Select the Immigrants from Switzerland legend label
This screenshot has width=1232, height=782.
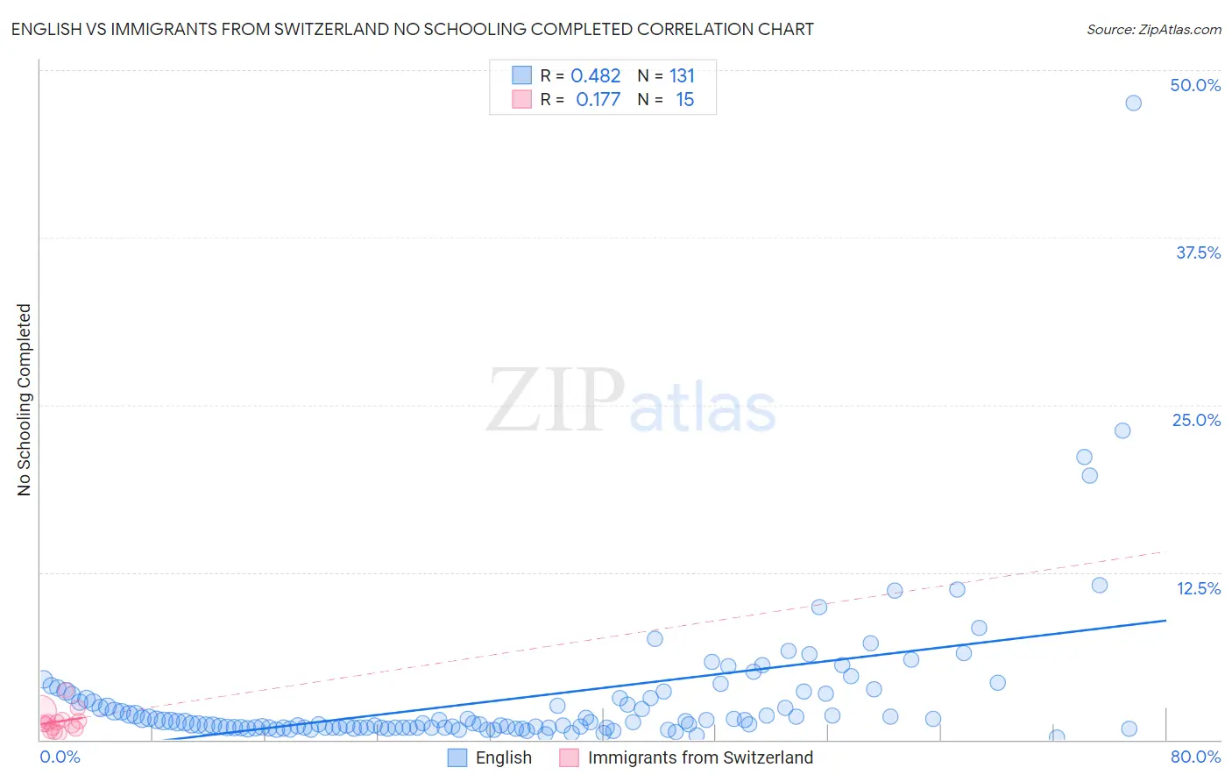(x=700, y=757)
